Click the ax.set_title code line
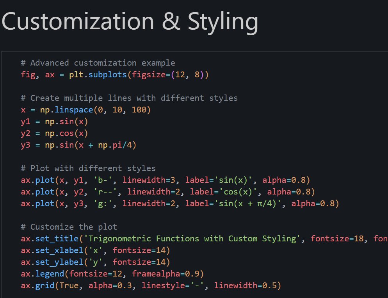The image size is (388, 298). [x=205, y=239]
